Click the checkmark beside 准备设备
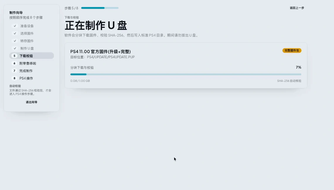 (15, 26)
